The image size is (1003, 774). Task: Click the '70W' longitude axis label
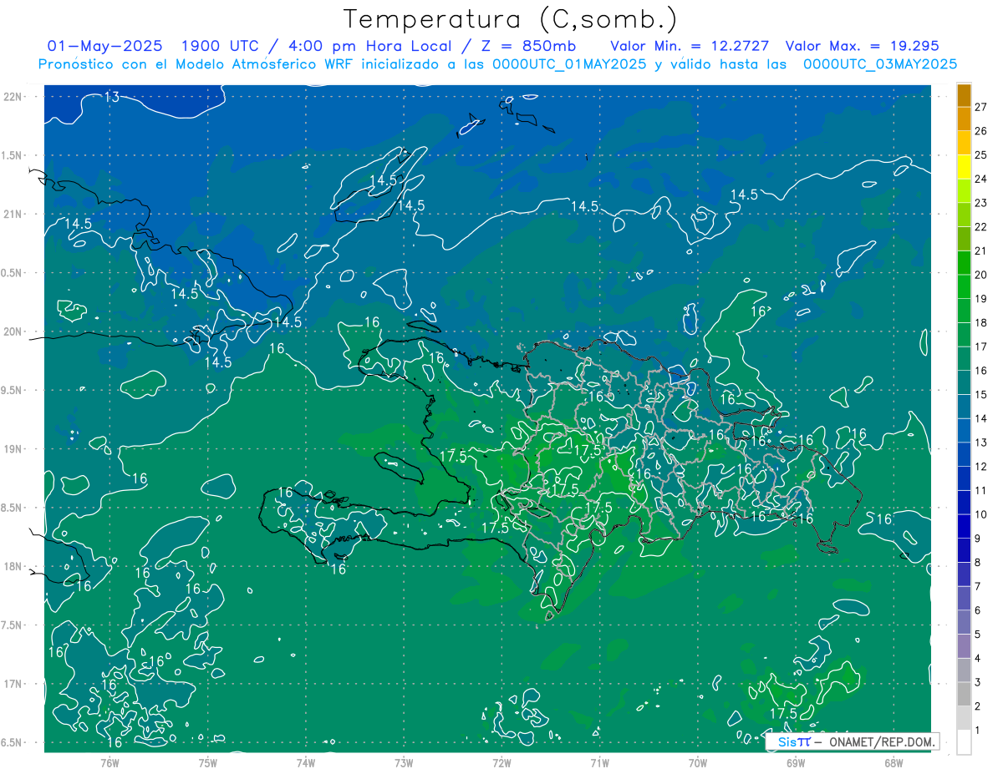(x=698, y=762)
